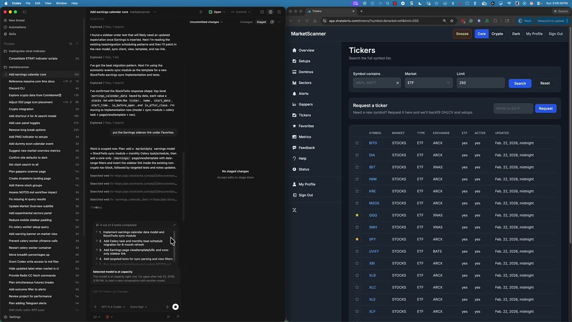Click the plus attach icon in composer
This screenshot has height=322, width=572.
pyautogui.click(x=95, y=307)
